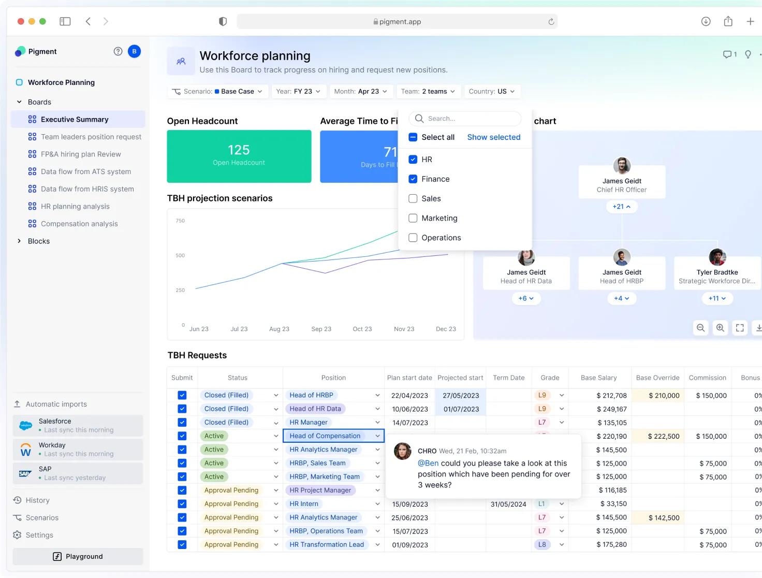Zoom in on the org chart
This screenshot has width=762, height=578.
[x=720, y=328]
